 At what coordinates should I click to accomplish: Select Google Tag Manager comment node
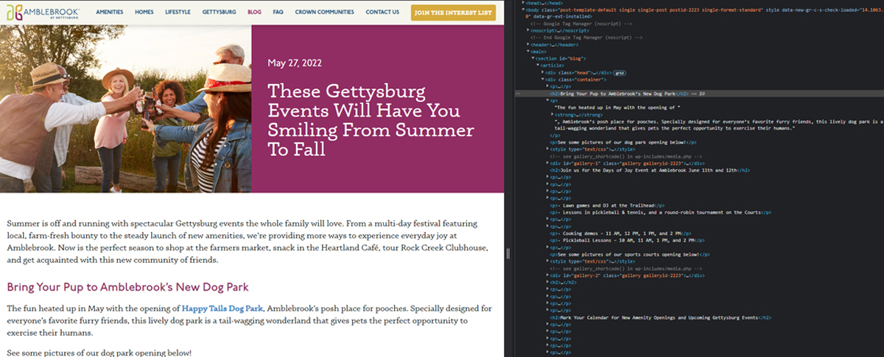pyautogui.click(x=580, y=24)
